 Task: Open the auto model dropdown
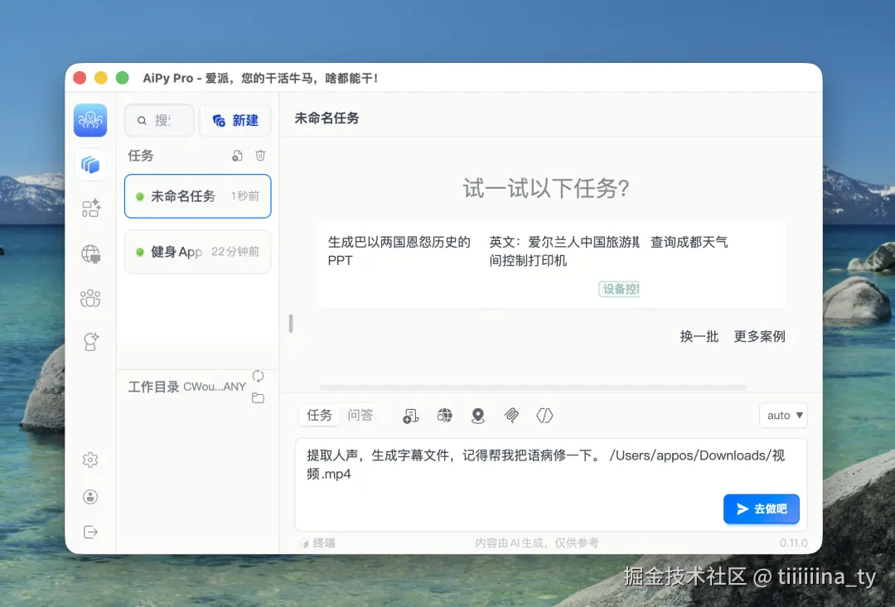(782, 415)
